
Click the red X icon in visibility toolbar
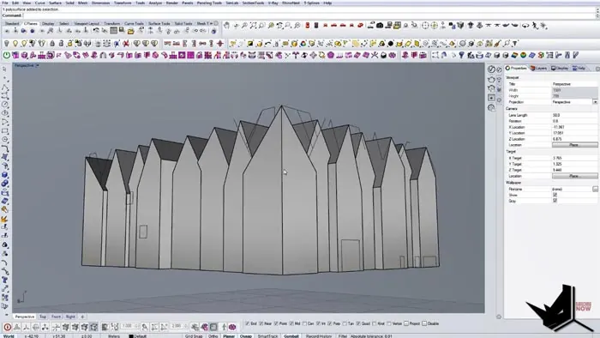pos(125,44)
